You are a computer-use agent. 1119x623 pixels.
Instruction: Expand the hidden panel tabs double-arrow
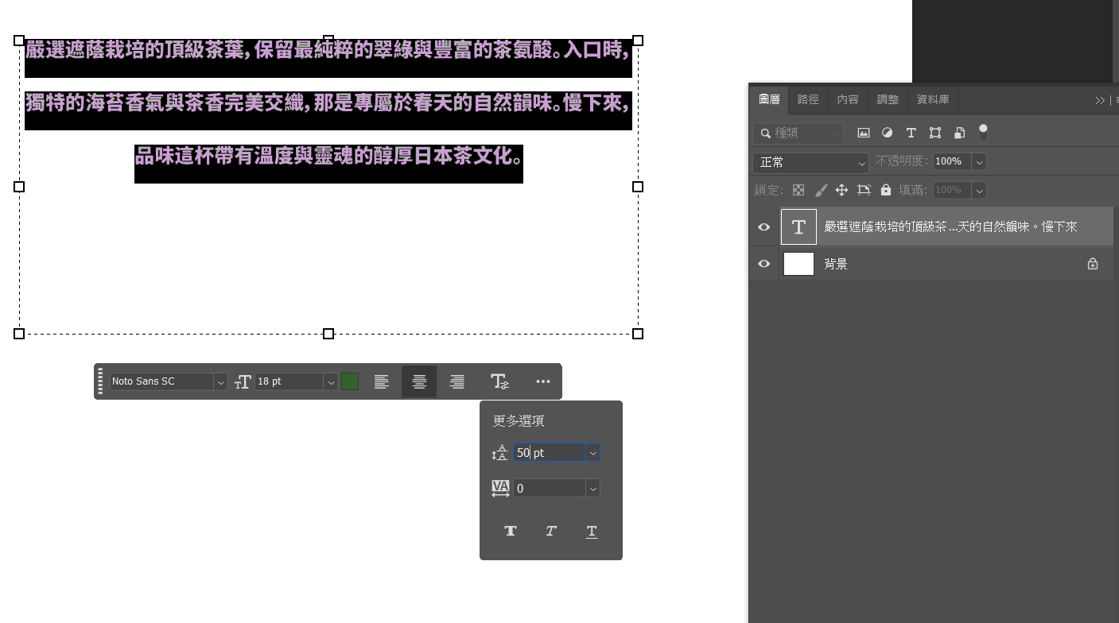(1100, 100)
